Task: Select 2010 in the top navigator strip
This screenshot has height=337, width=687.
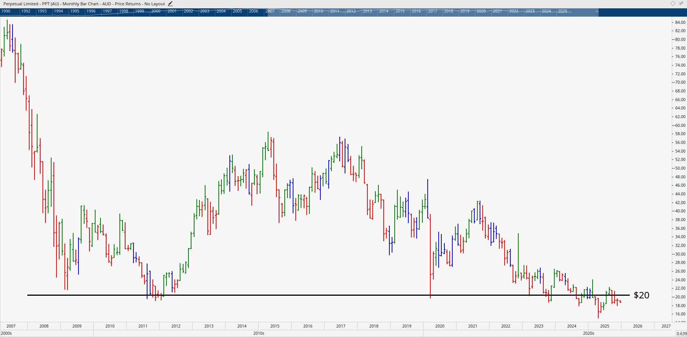Action: 318,11
